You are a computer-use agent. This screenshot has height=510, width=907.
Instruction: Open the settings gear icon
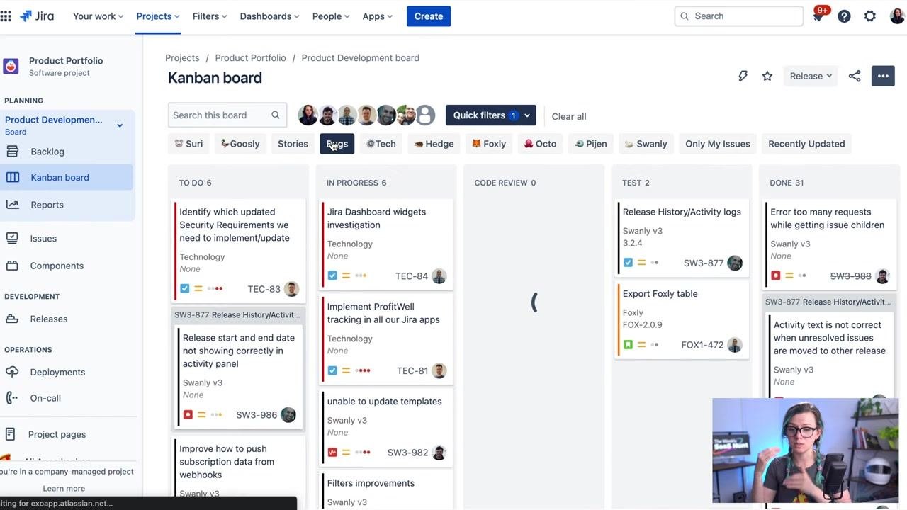(x=870, y=16)
